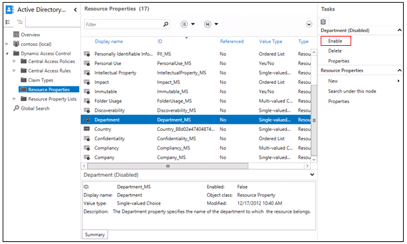Click the Immutable row icon

click(87, 92)
